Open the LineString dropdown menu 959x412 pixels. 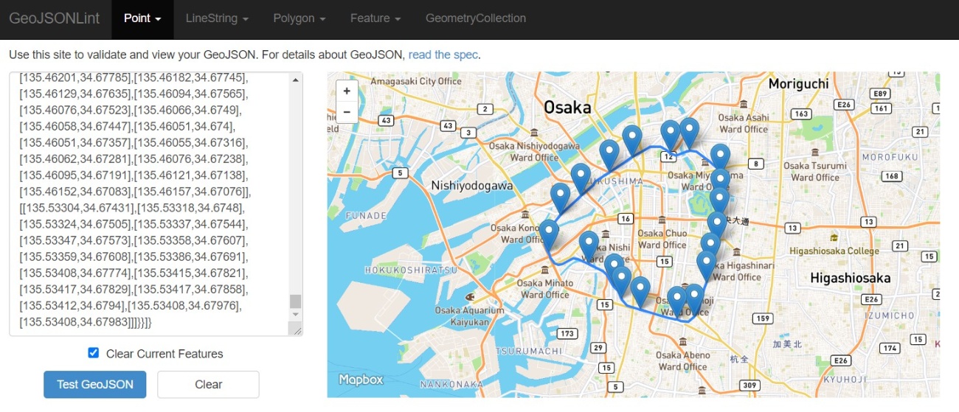click(x=217, y=18)
